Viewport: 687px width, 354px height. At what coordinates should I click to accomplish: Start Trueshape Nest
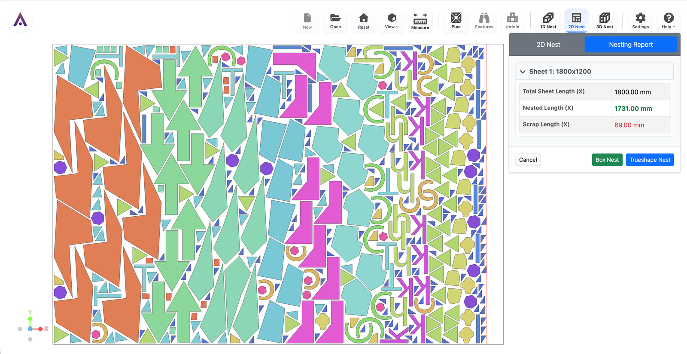pos(650,160)
